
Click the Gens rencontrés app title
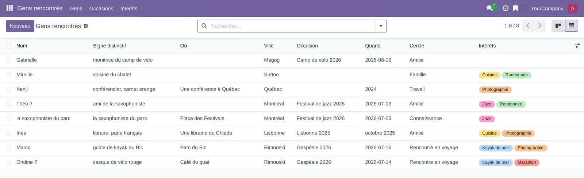click(x=40, y=8)
